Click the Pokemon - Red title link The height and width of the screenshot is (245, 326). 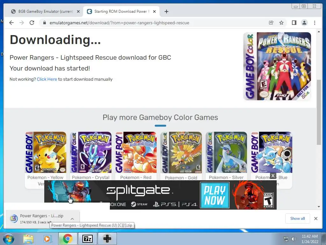click(x=136, y=177)
